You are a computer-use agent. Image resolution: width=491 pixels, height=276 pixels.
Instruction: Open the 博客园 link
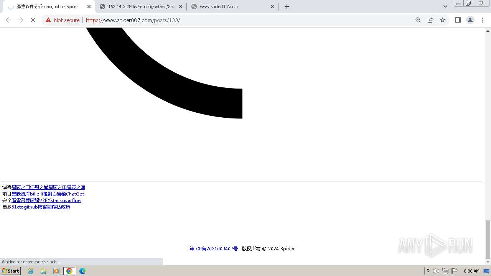(x=45, y=207)
